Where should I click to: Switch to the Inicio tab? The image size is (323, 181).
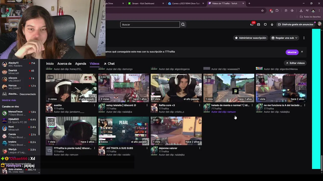tap(50, 64)
